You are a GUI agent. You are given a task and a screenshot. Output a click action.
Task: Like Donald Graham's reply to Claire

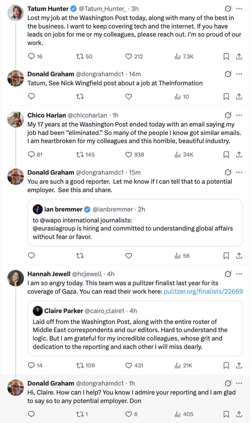point(129,414)
